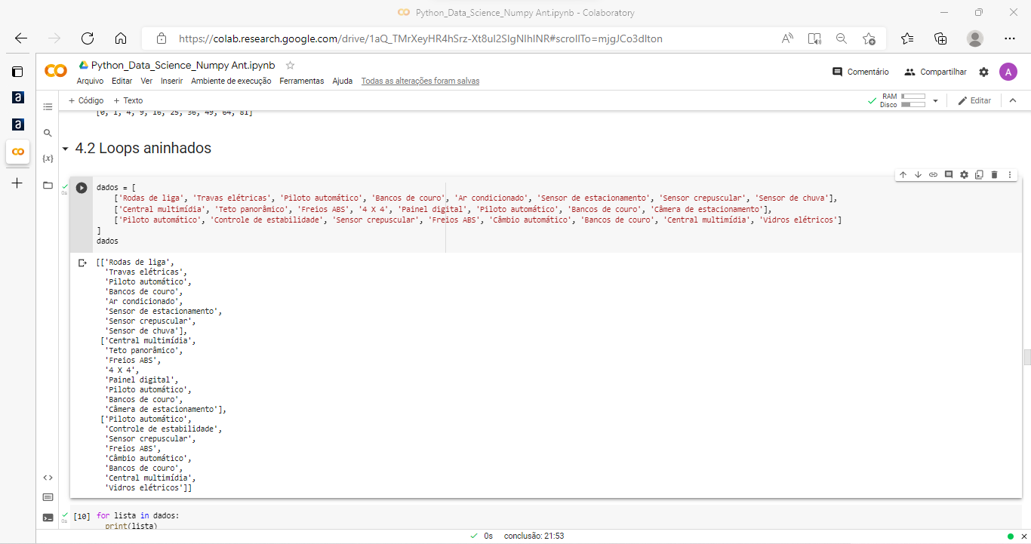The image size is (1031, 544).
Task: Click the 'for lista in dados:' code line
Action: 137,516
